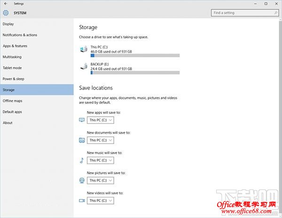
Task: Maximize the Settings window
Action: point(266,4)
